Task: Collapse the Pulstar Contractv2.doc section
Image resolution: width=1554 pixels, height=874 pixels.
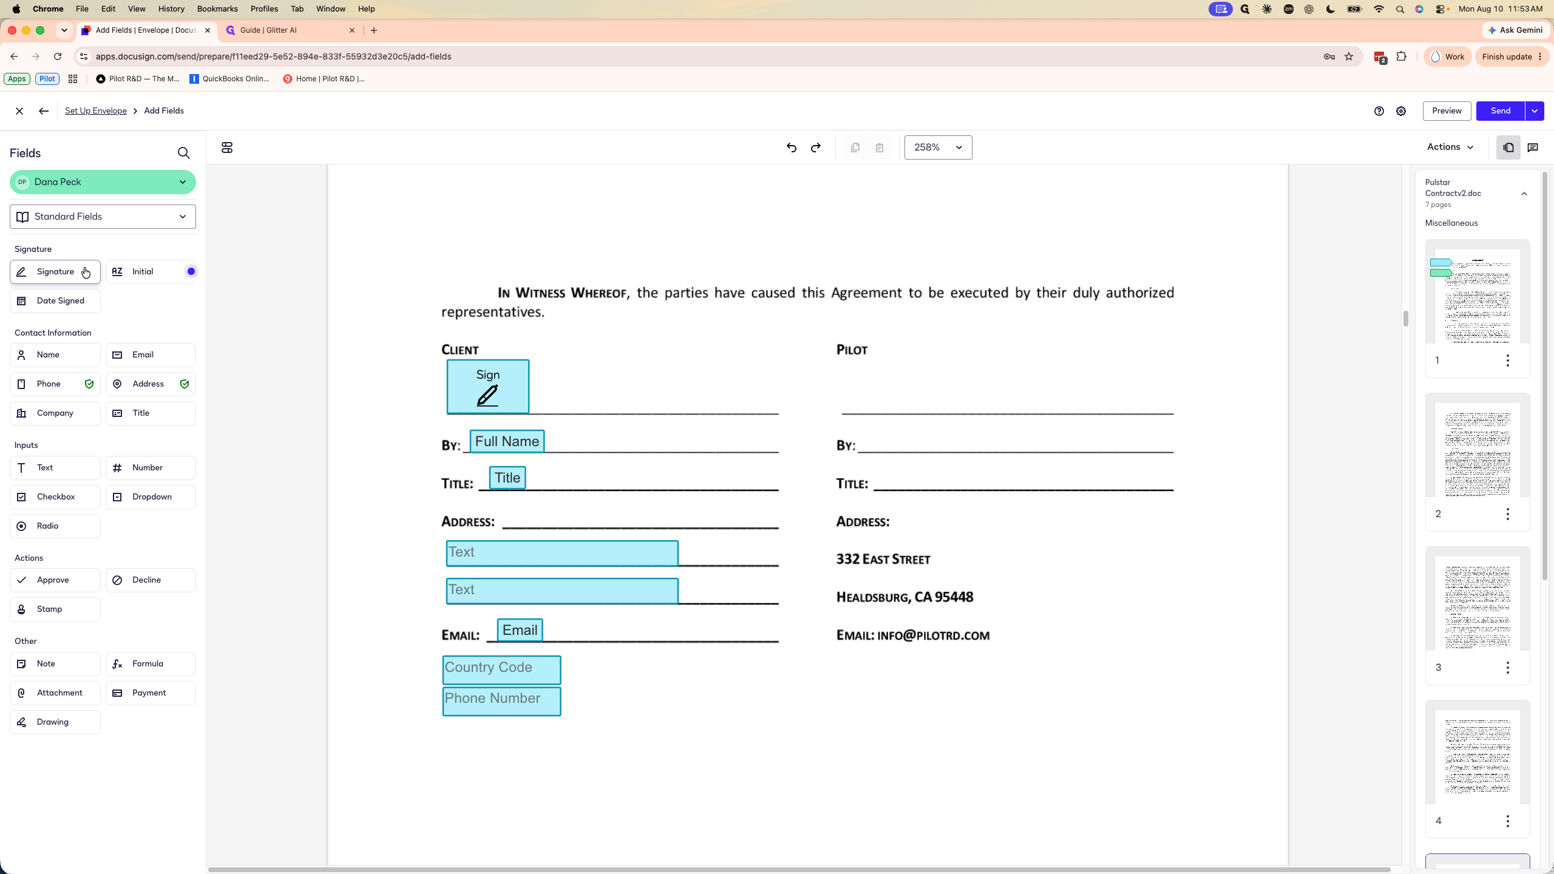Action: point(1524,194)
